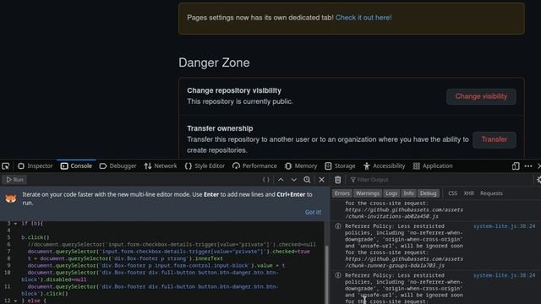Follow the Check it out here! link
The height and width of the screenshot is (304, 541).
pyautogui.click(x=363, y=18)
